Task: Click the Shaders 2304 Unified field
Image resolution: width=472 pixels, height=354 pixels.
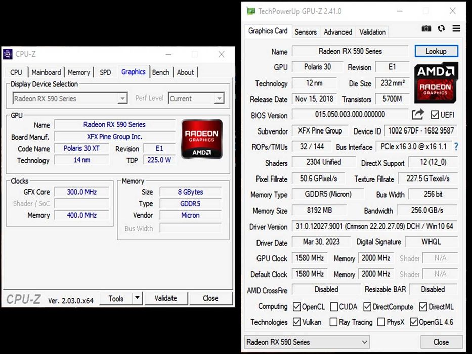Action: tap(324, 162)
